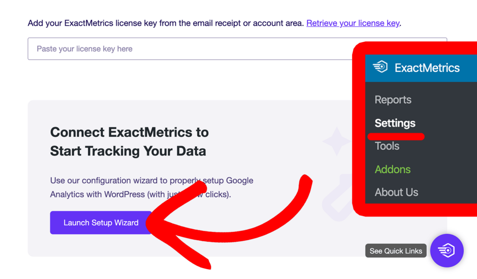
Task: Follow the link to retrieve your license key
Action: (x=353, y=23)
